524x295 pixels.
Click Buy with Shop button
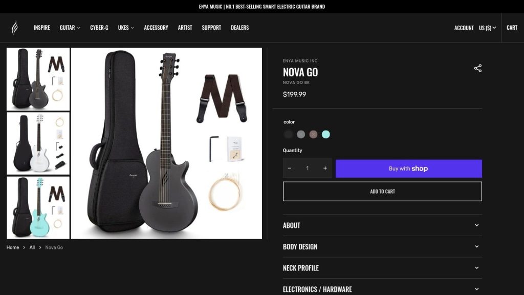pyautogui.click(x=409, y=168)
